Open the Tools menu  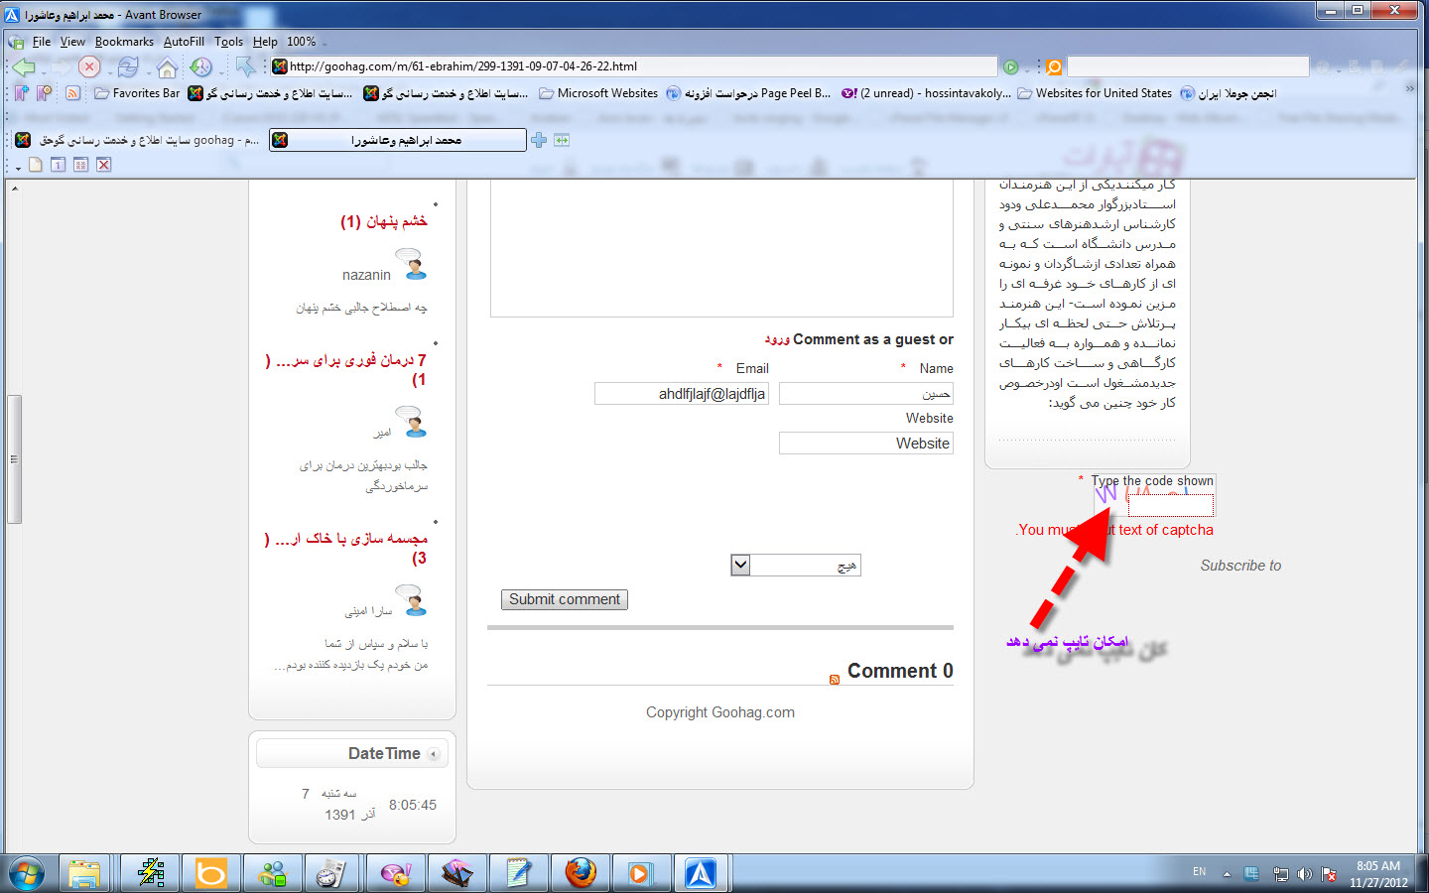point(228,42)
